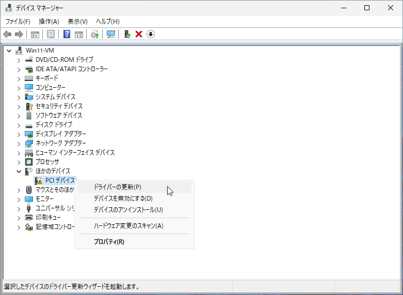Open the ファイル(F) menu
Screen dimensions: 403x295
(x=18, y=22)
